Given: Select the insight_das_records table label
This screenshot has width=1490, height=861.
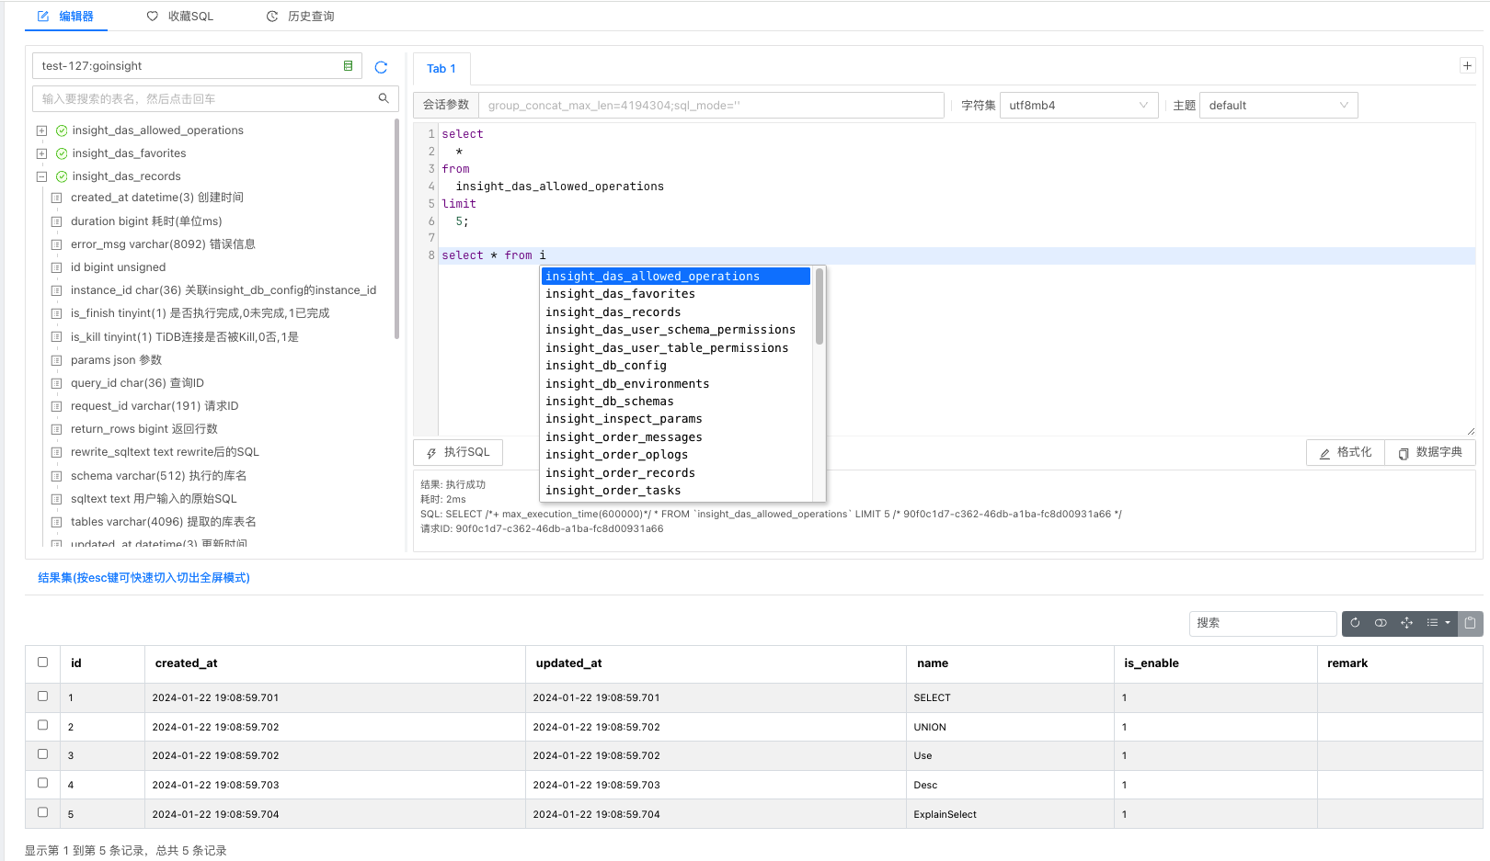Looking at the screenshot, I should click(x=127, y=176).
